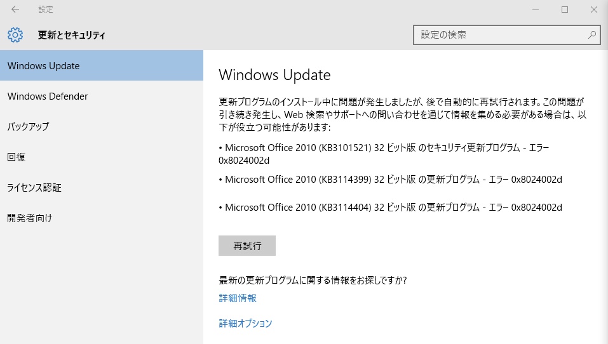608x344 pixels.
Task: Select Windows Update in the sidebar
Action: (102, 65)
